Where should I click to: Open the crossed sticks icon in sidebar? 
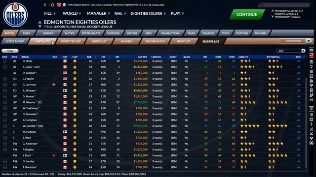(x=312, y=133)
